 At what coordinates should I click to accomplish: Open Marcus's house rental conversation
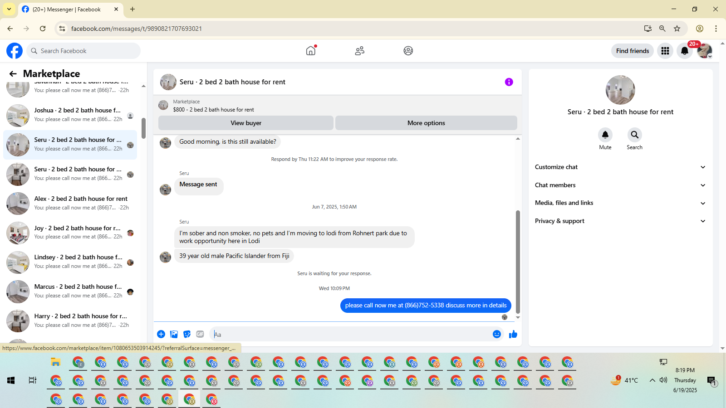point(70,291)
